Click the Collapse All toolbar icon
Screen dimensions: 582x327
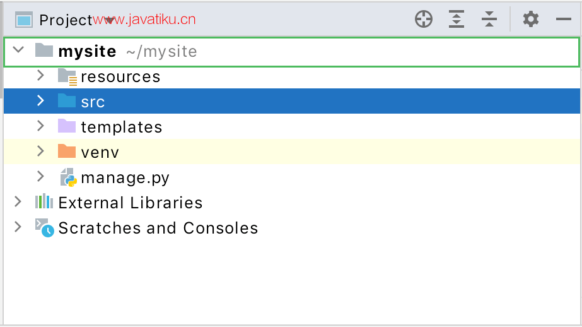click(489, 20)
